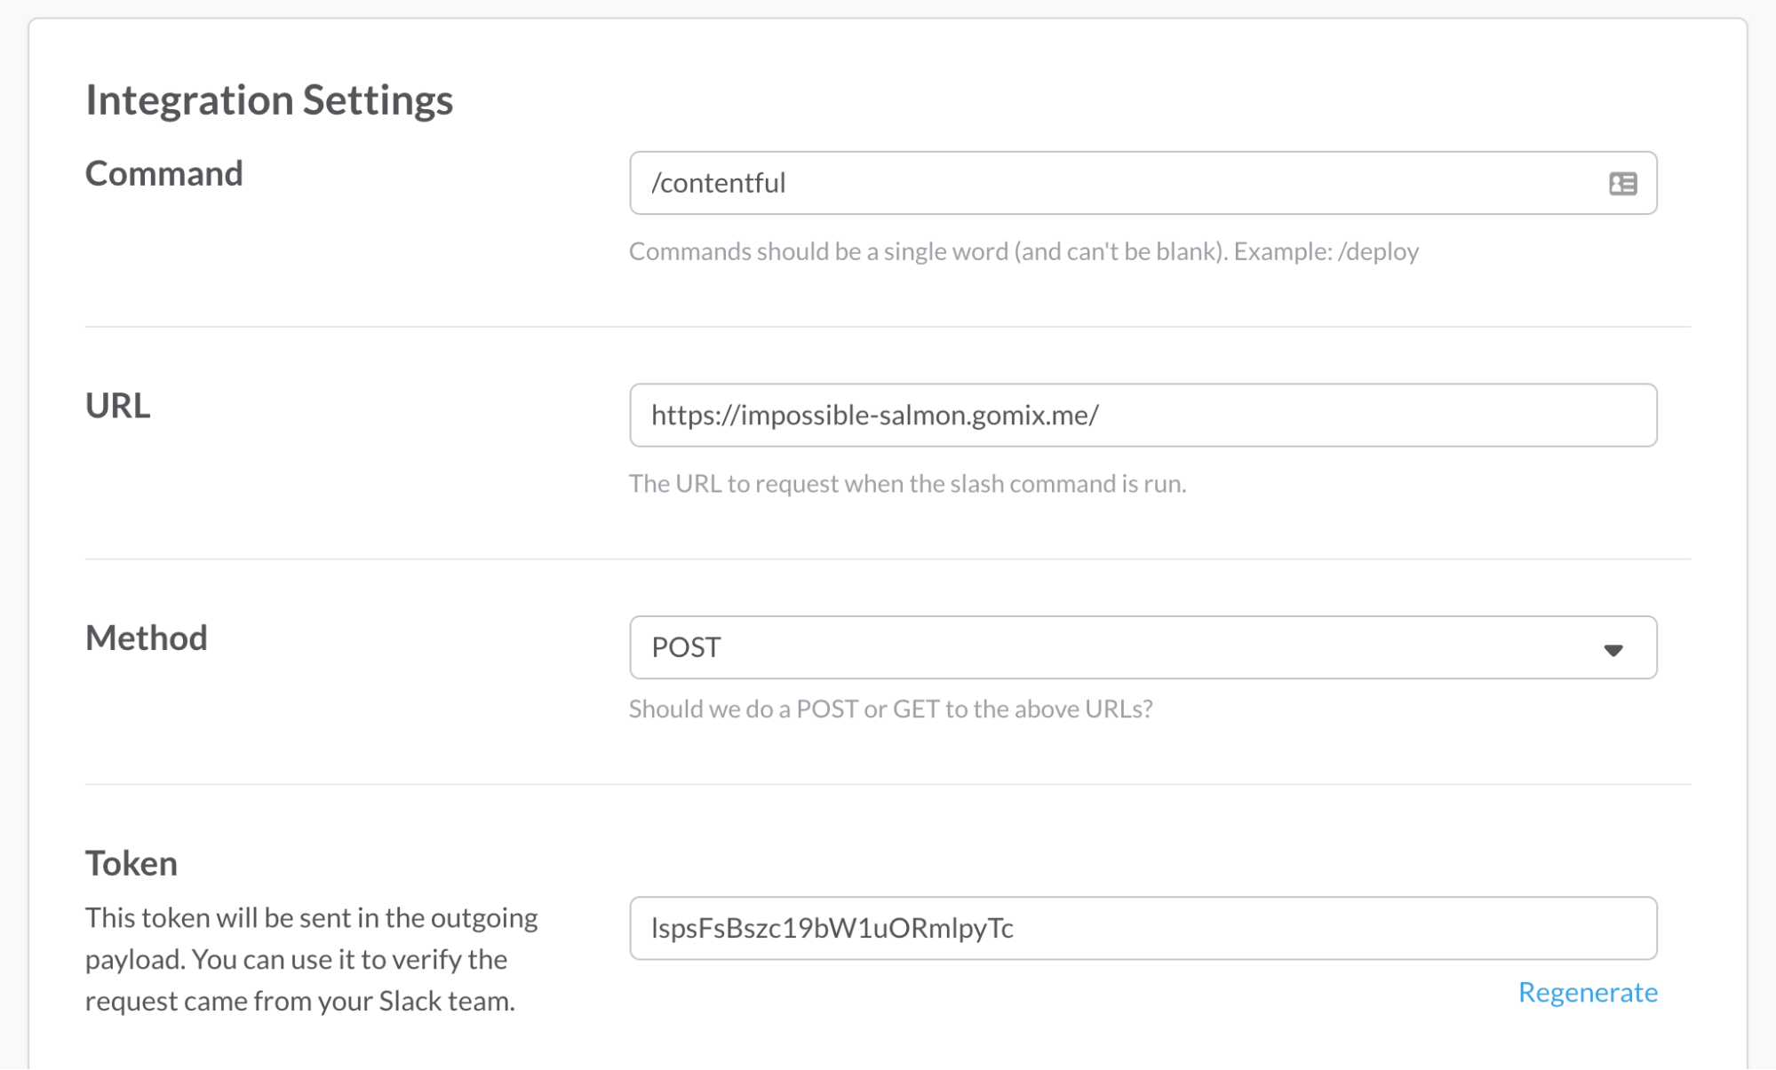Click the Method dropdown arrow

(x=1613, y=650)
